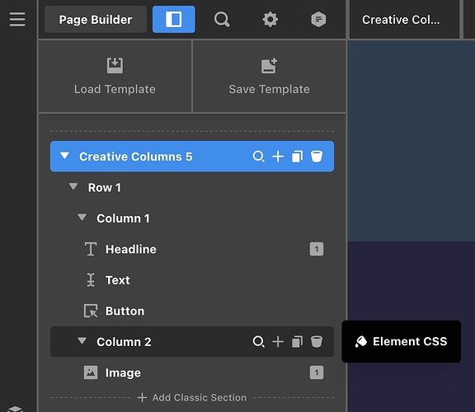Add element to Creative Columns 5
475x412 pixels.
278,157
